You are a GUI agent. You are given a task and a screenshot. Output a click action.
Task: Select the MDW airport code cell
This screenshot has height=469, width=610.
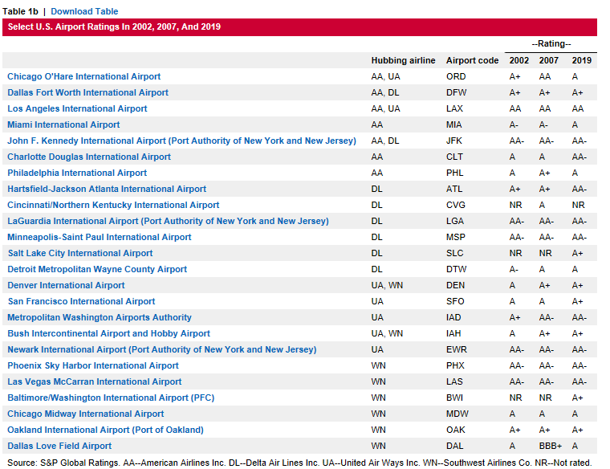pos(458,414)
